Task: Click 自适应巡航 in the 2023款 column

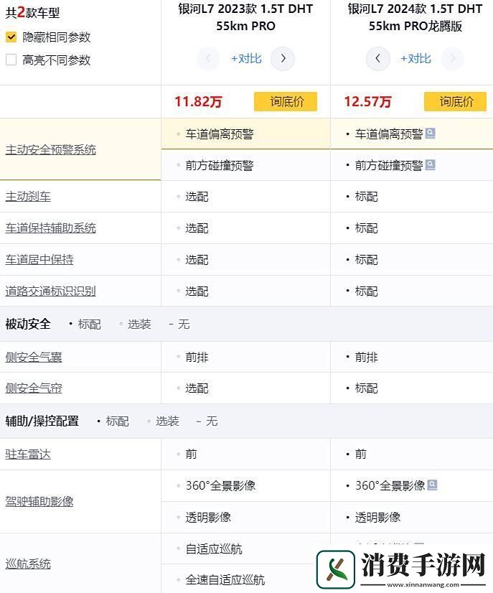Action: pyautogui.click(x=214, y=549)
